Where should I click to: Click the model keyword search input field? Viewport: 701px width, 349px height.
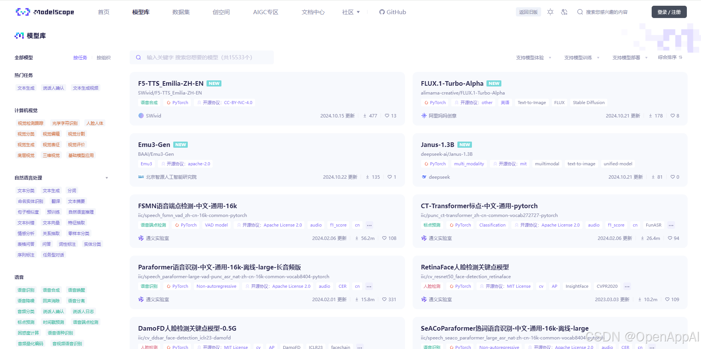(202, 57)
